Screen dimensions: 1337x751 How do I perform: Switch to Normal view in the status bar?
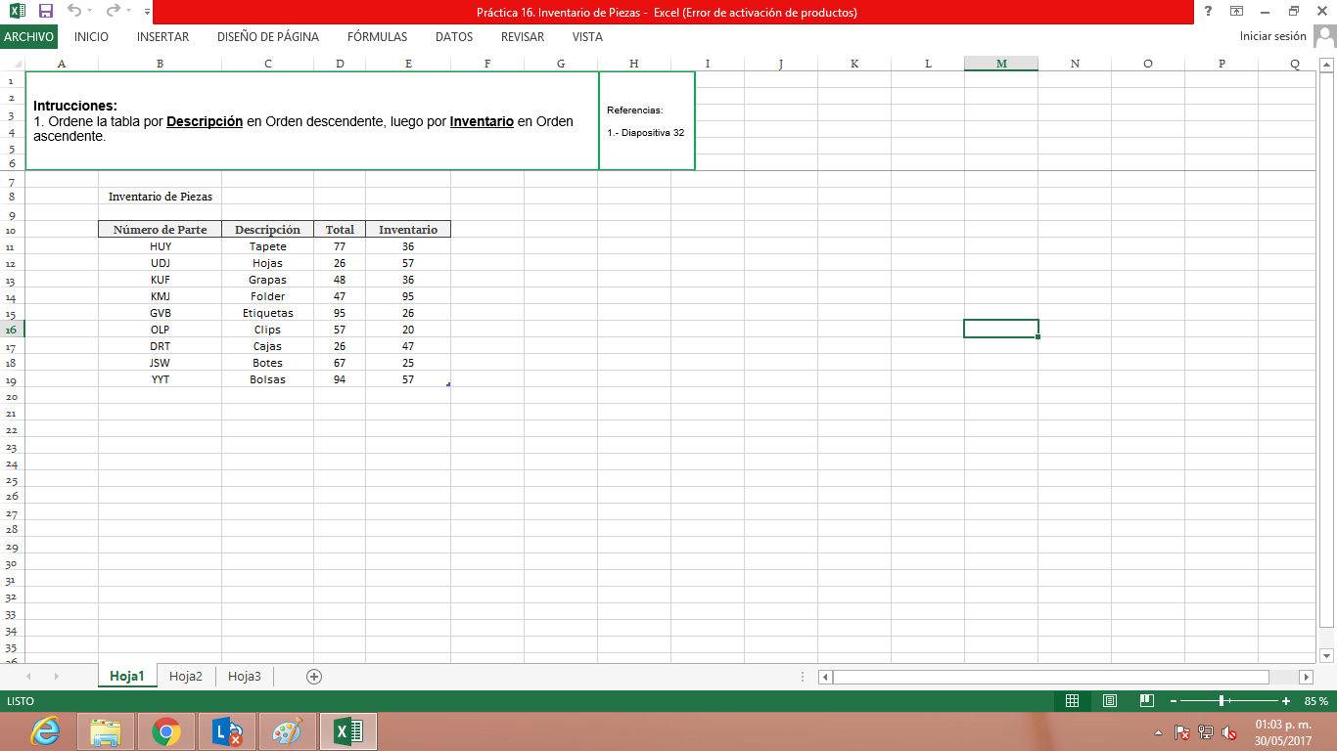(x=1072, y=701)
